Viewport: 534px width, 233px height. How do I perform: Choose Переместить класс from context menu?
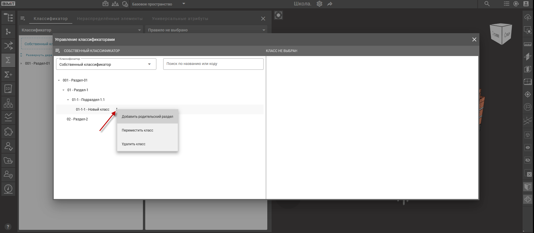click(x=138, y=130)
